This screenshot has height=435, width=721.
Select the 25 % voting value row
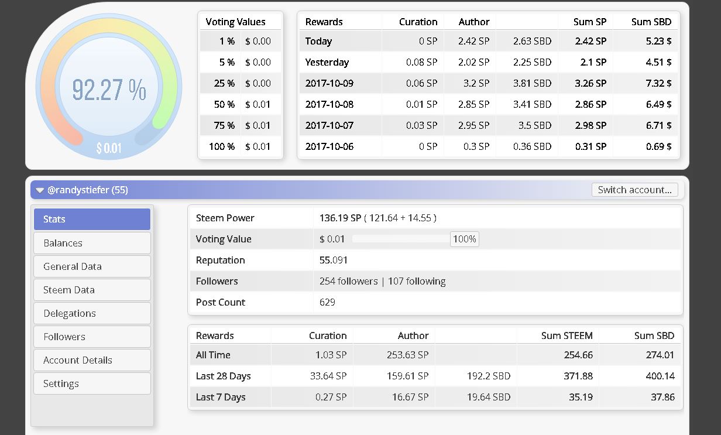[241, 83]
